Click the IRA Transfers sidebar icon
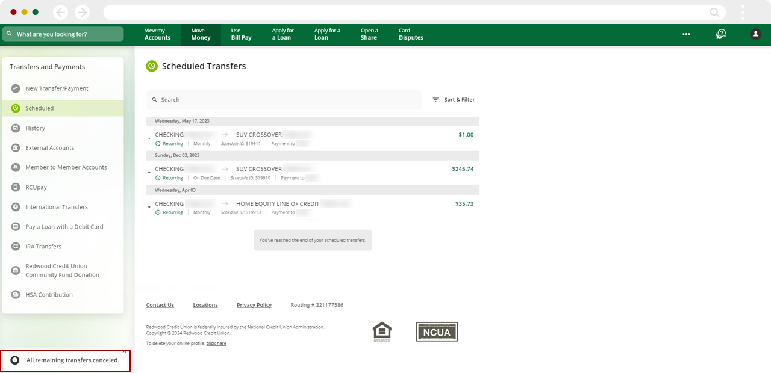Image resolution: width=771 pixels, height=373 pixels. (15, 247)
